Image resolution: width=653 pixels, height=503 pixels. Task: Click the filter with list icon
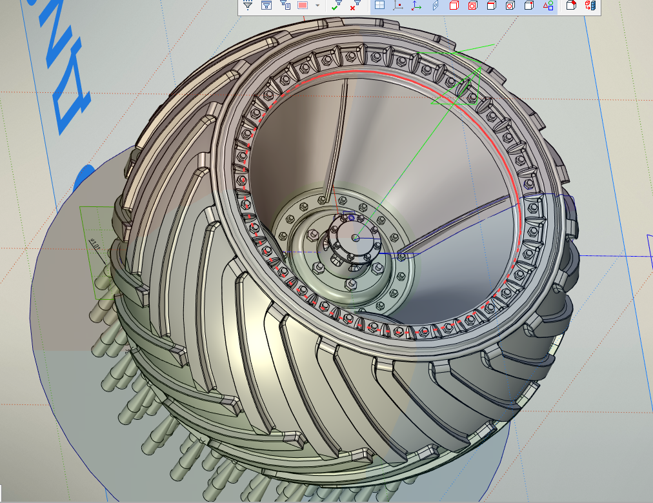(x=285, y=5)
